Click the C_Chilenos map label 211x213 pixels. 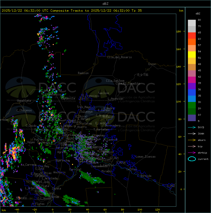(x=24, y=110)
